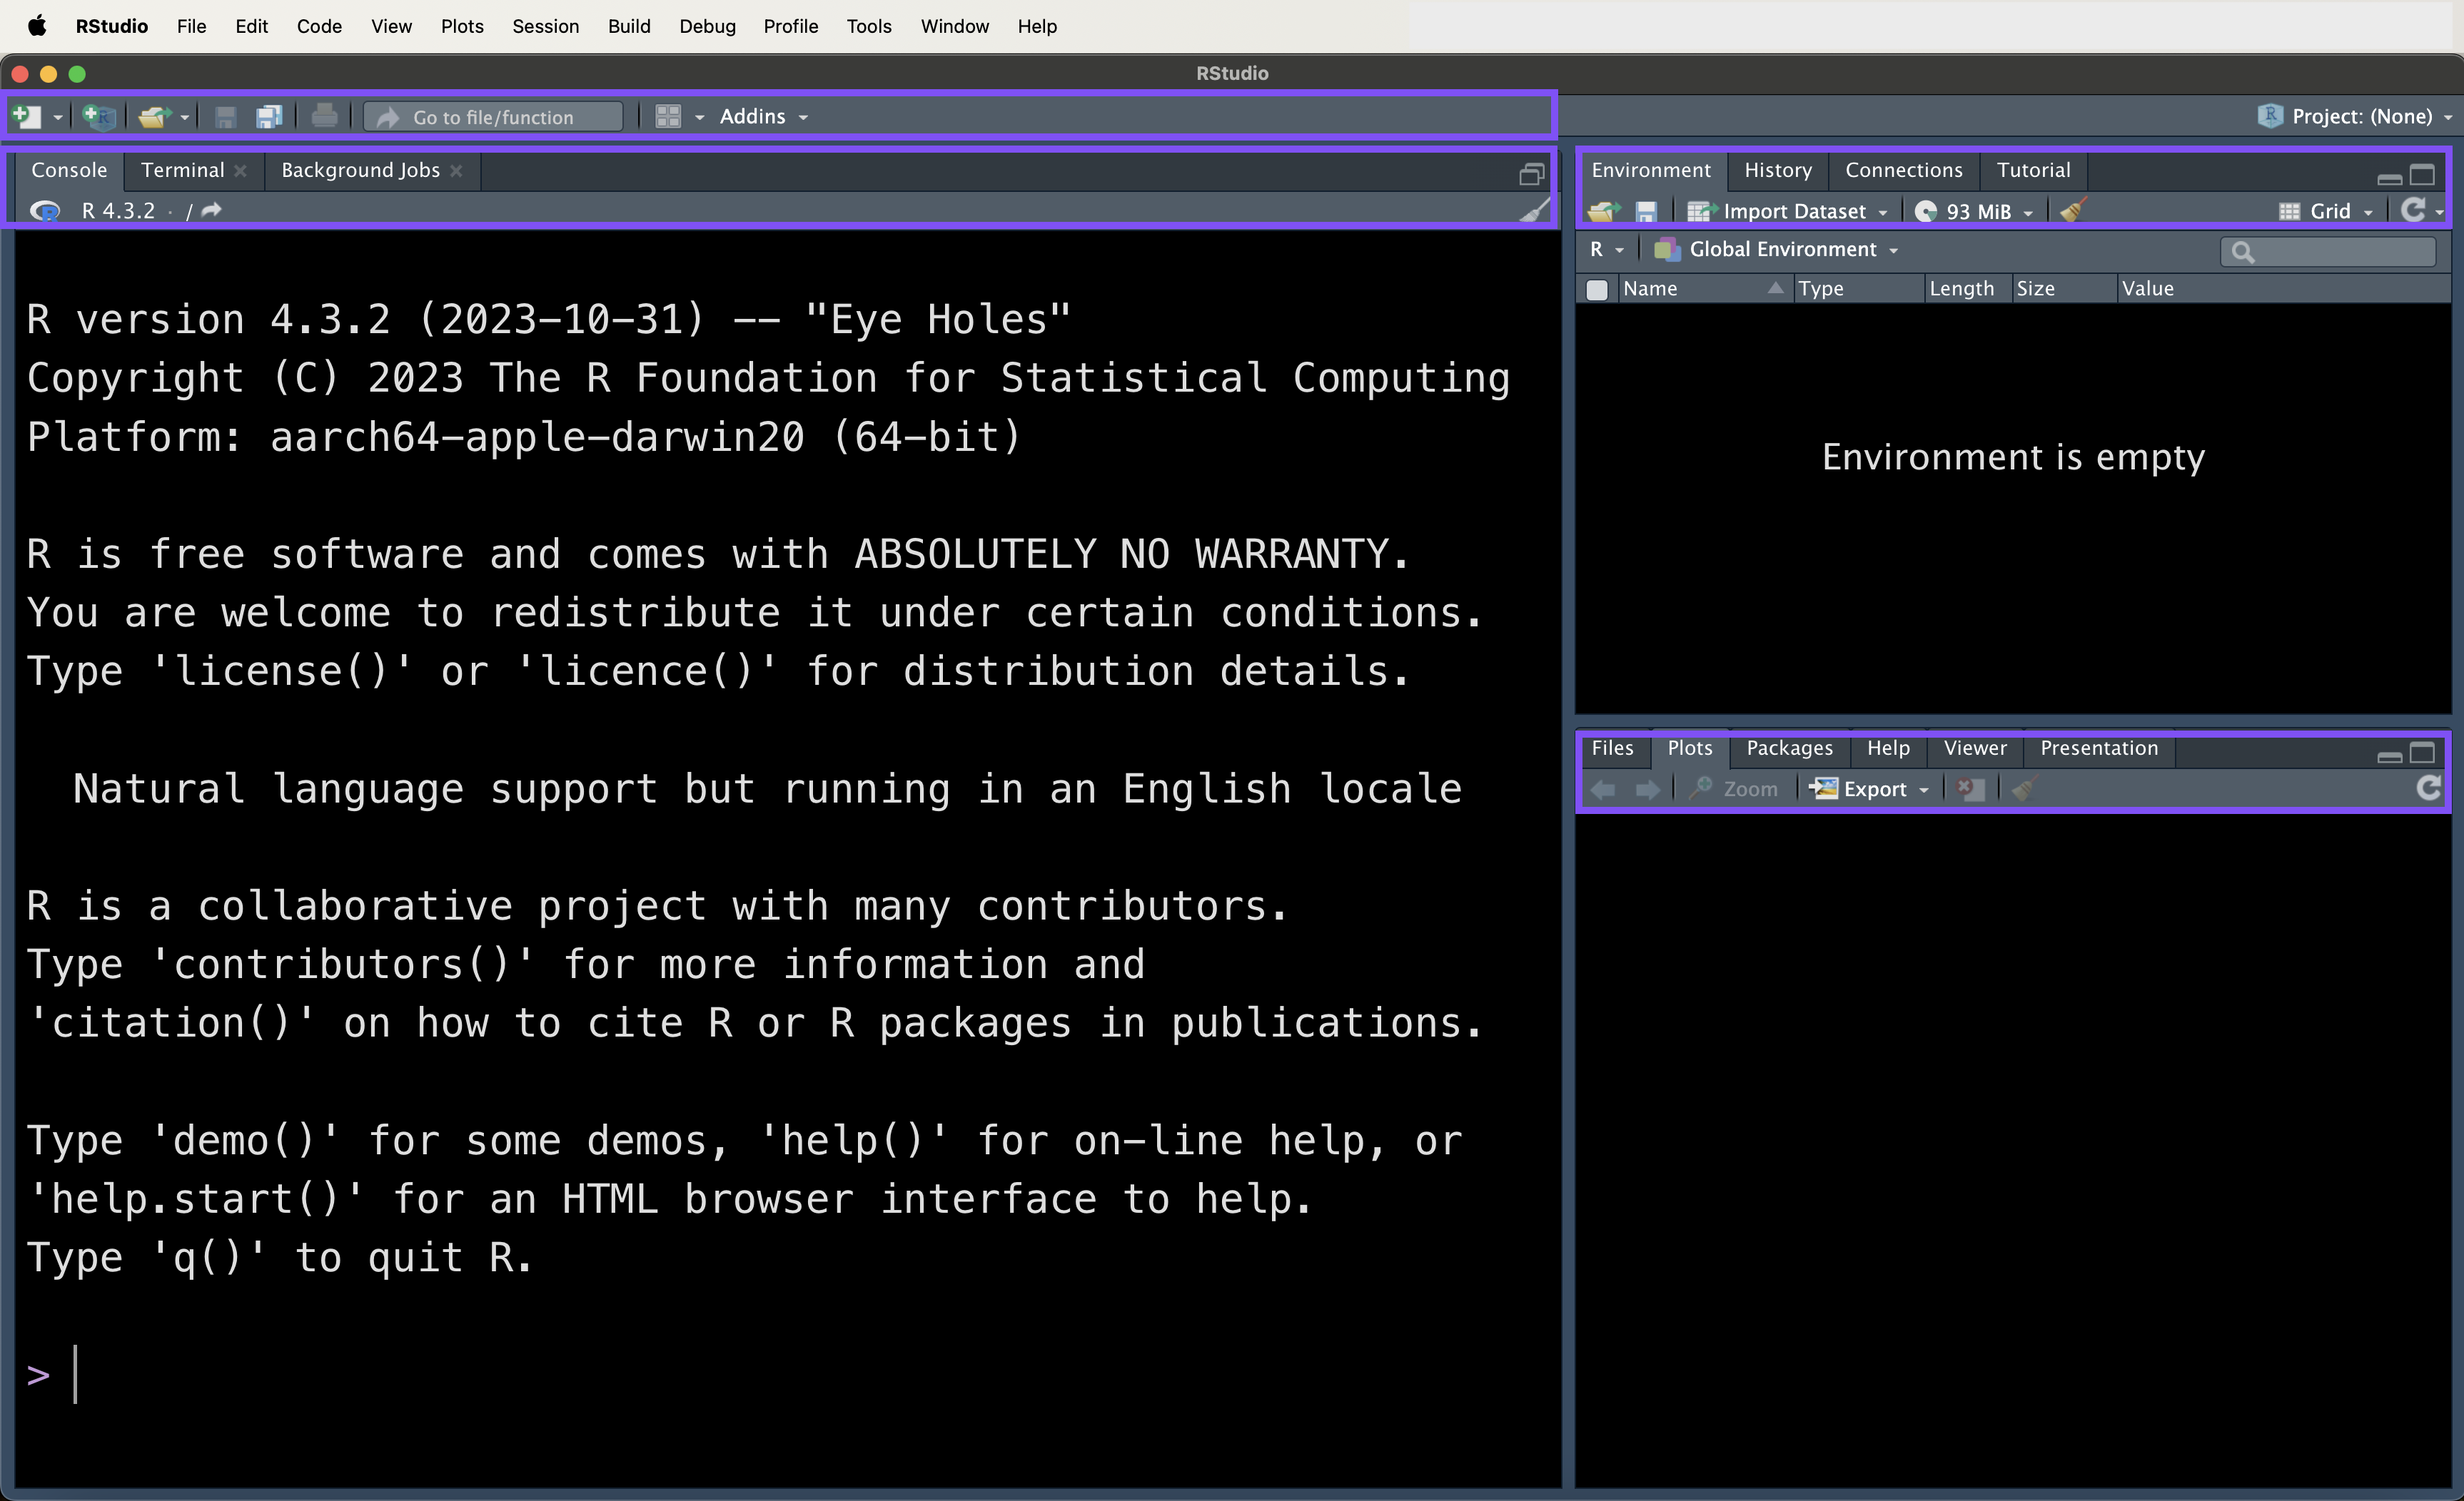Minimize the Environment pane
2464x1501 pixels.
coord(2389,179)
